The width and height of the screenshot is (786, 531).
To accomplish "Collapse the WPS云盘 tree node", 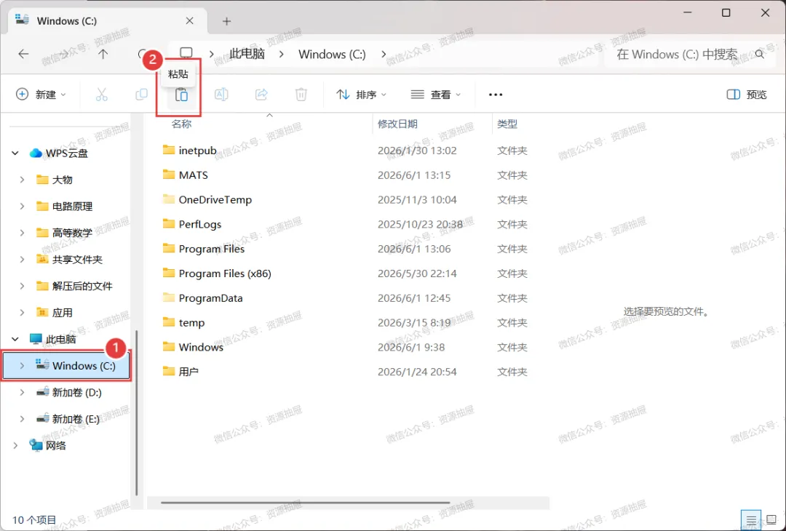I will point(15,153).
